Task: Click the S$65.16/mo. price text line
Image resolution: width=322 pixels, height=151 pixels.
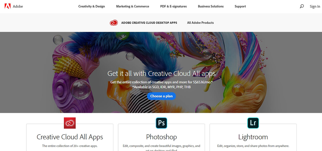Action: pos(161,82)
